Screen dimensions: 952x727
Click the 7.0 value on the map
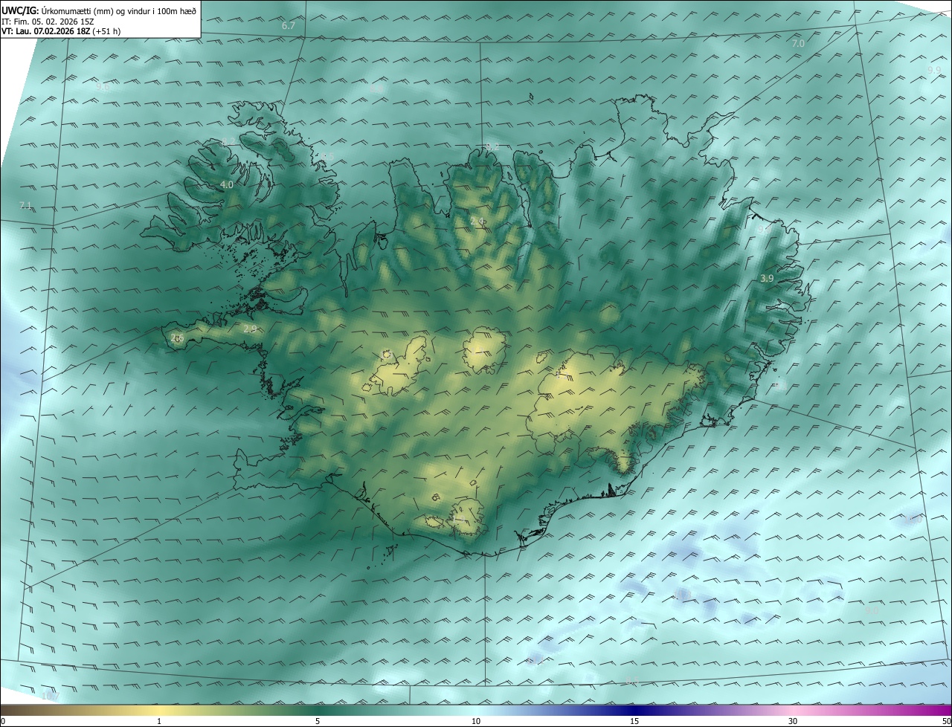click(x=798, y=44)
